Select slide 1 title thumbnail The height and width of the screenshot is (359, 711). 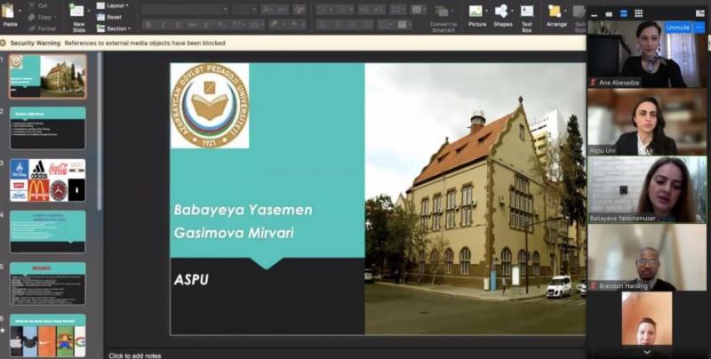coord(48,76)
